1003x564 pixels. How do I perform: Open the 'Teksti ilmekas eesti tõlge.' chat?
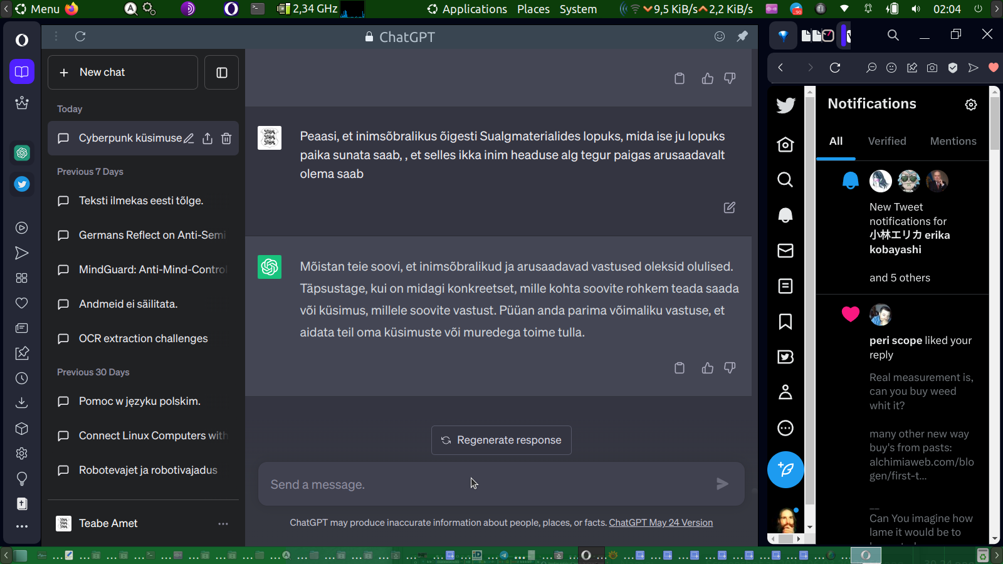[x=143, y=201]
